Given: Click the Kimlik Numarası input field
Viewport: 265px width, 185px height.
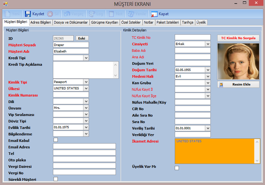Looking at the screenshot, I should coord(71,95).
